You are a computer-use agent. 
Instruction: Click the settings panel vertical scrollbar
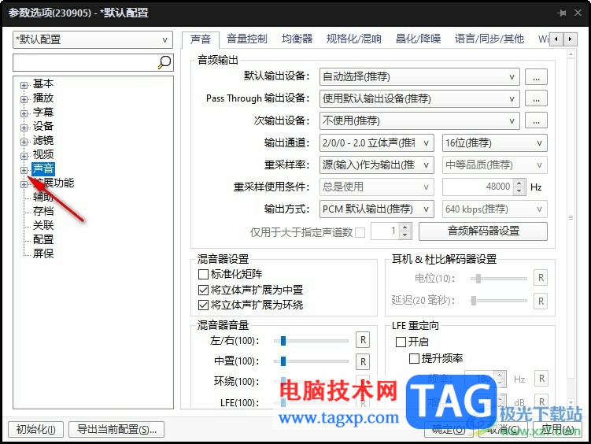571,228
